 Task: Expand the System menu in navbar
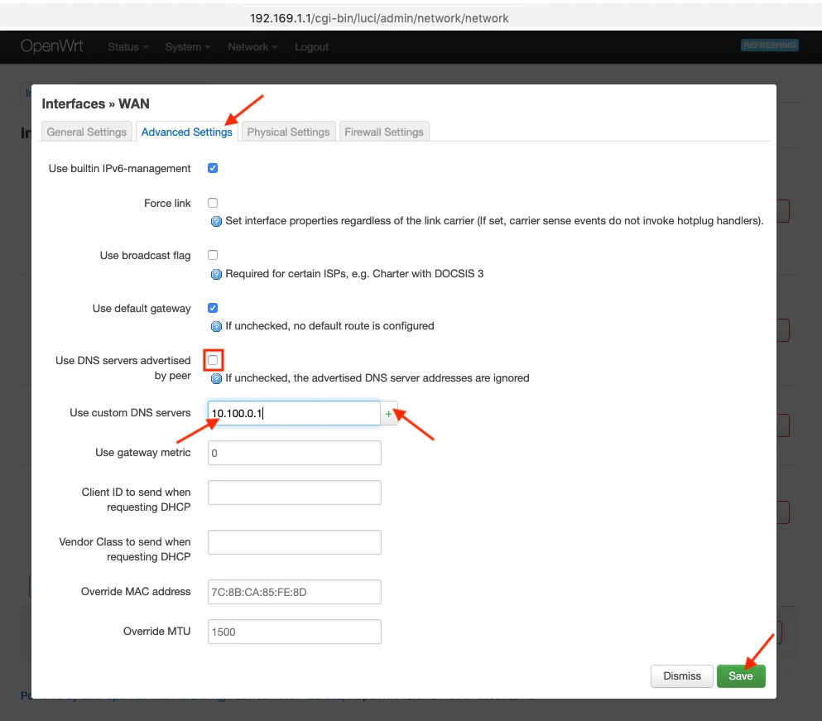pyautogui.click(x=187, y=47)
